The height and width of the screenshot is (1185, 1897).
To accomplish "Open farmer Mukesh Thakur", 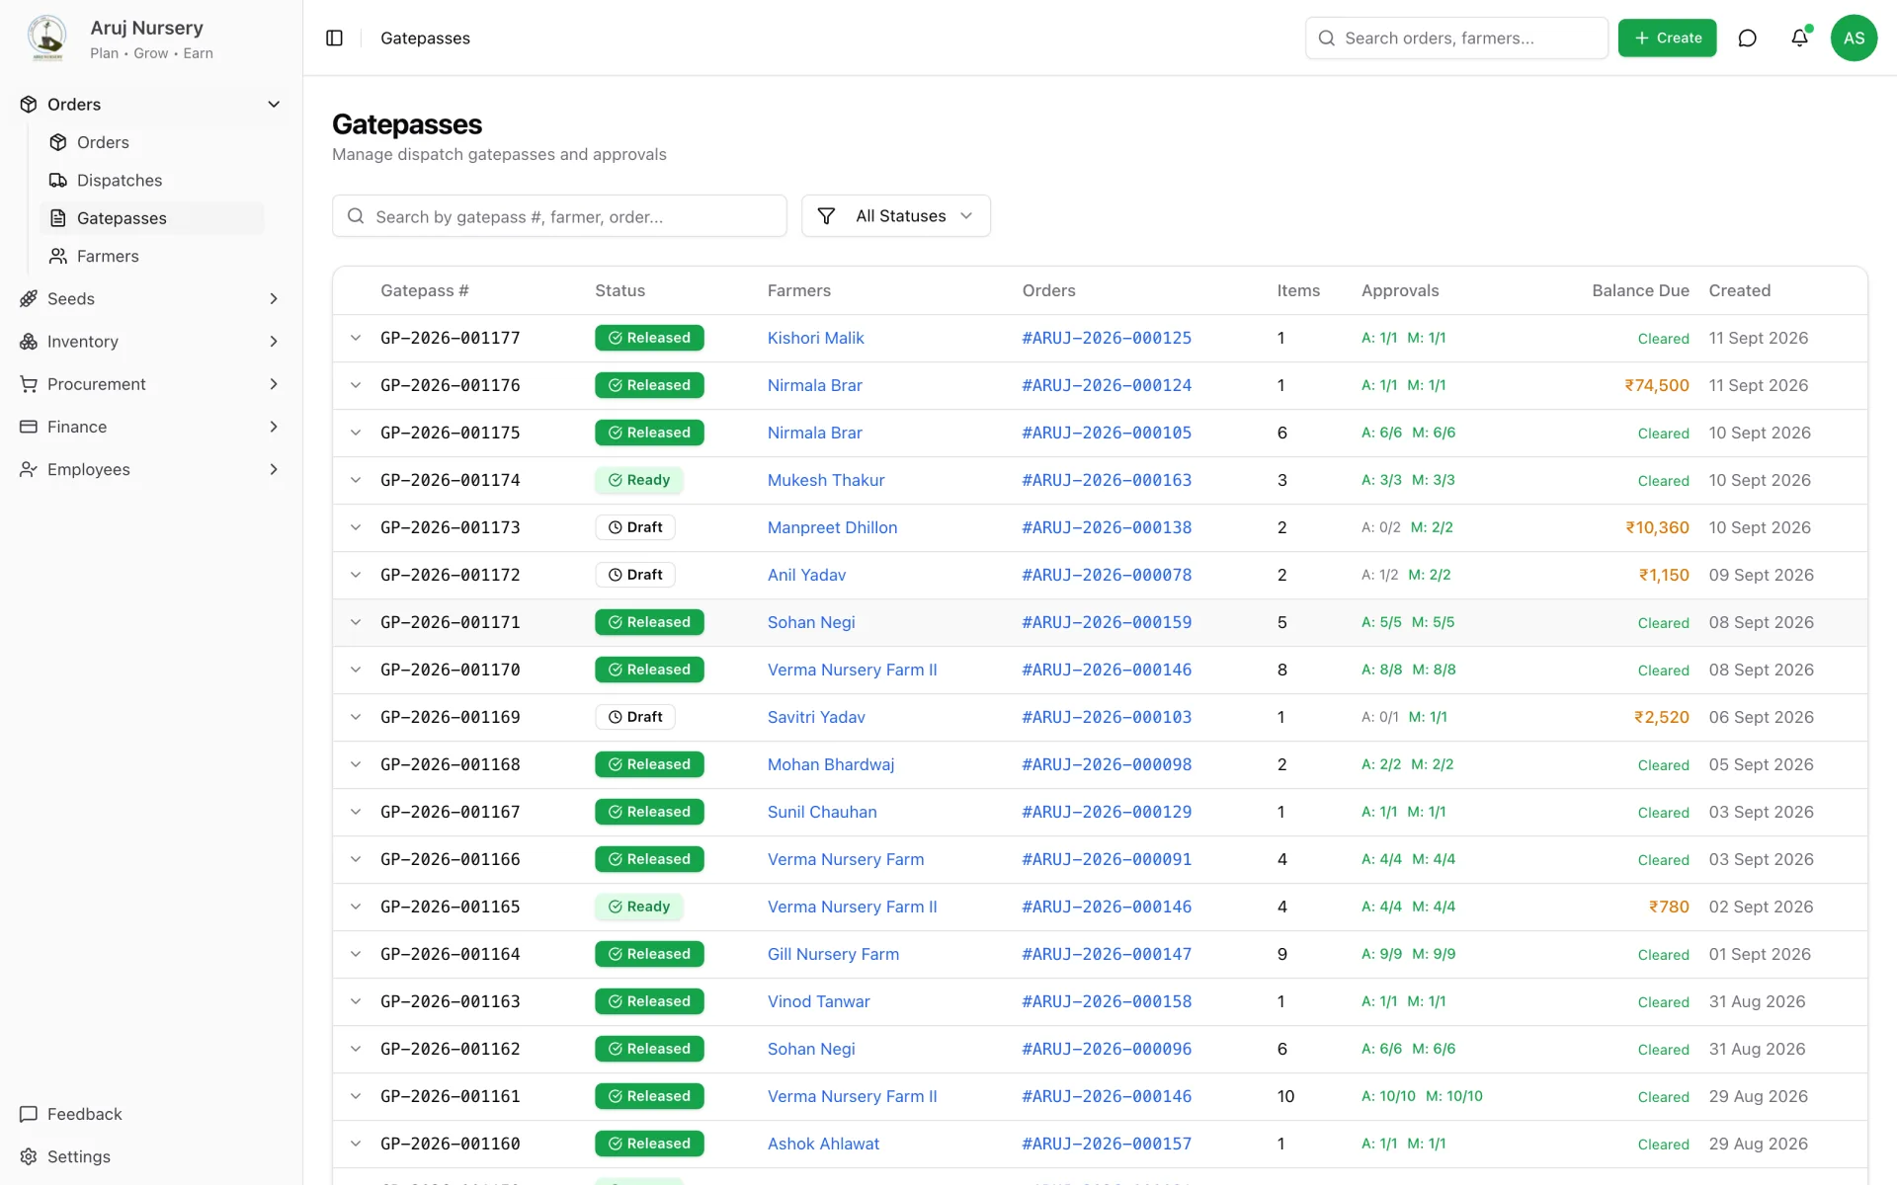I will pyautogui.click(x=826, y=480).
